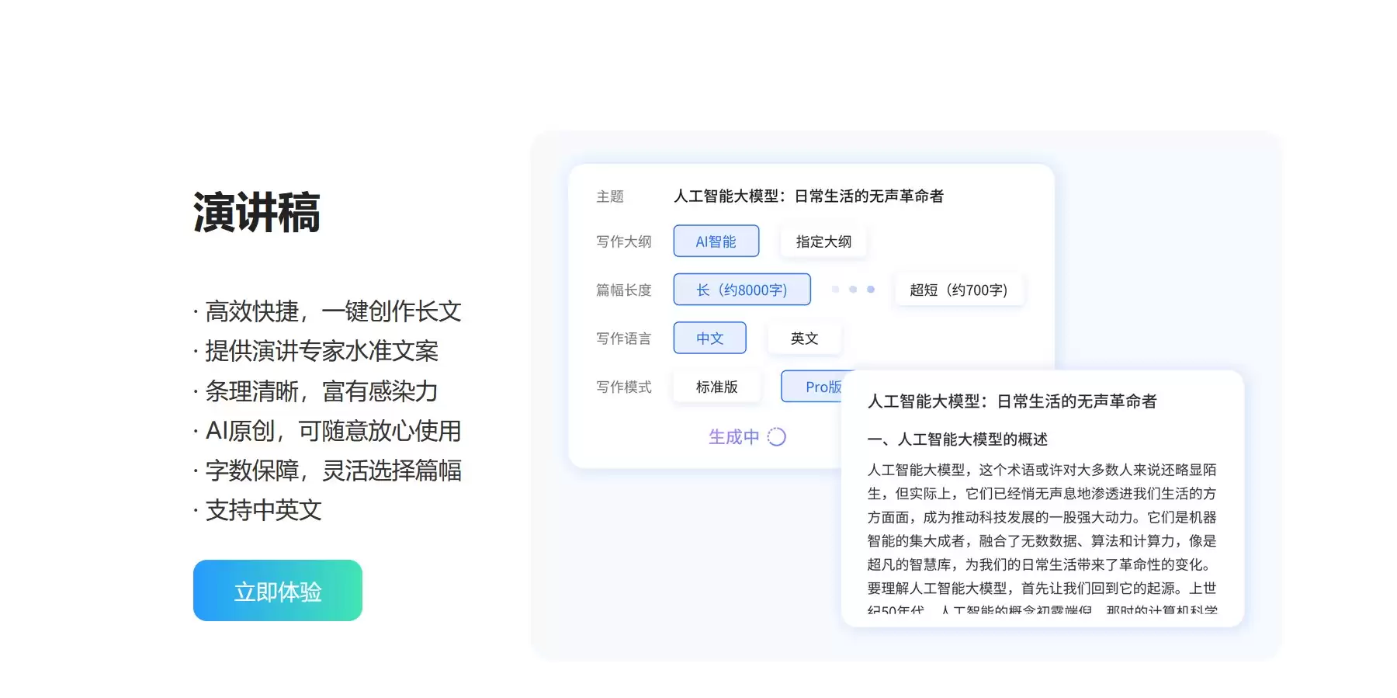The width and height of the screenshot is (1397, 698).
Task: Click the three dots between length options
Action: point(852,290)
